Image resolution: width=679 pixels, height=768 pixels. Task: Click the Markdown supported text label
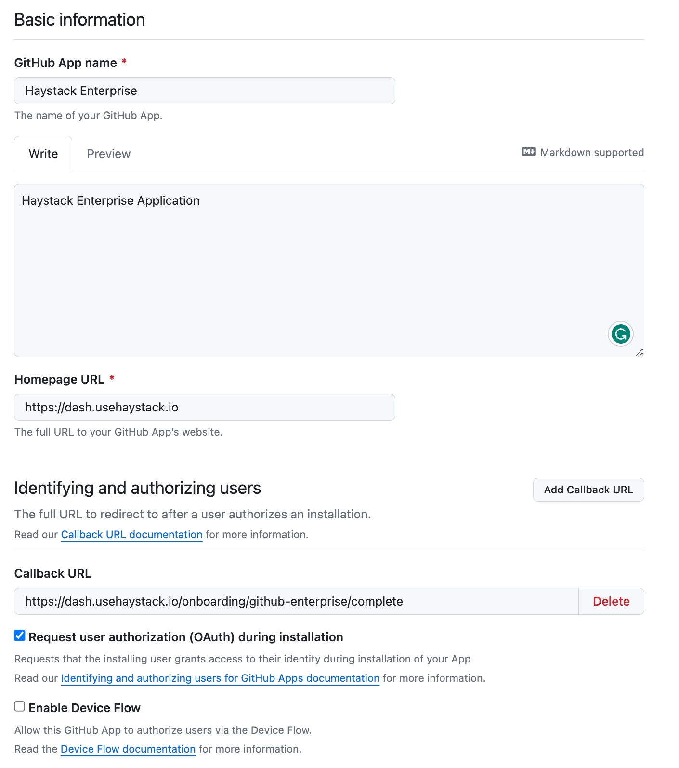tap(592, 153)
